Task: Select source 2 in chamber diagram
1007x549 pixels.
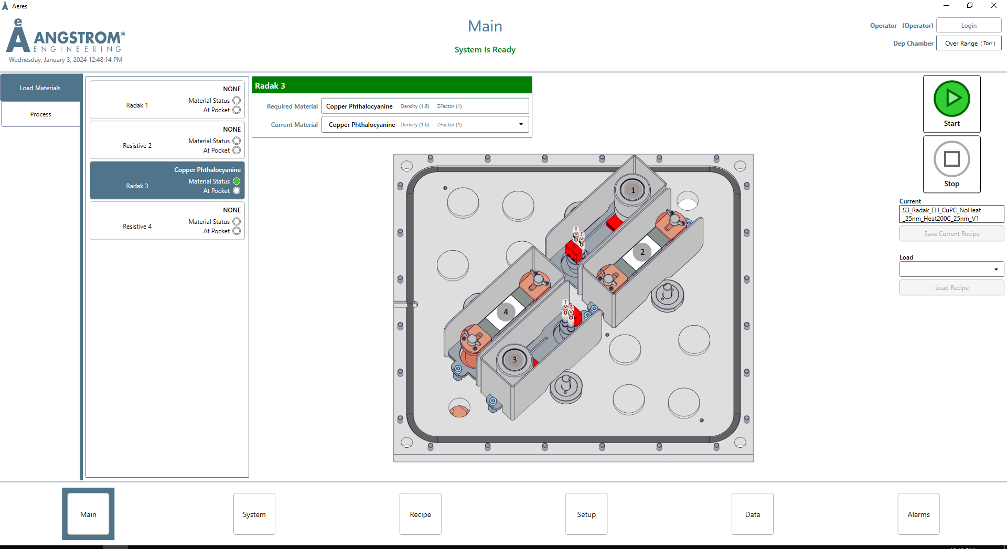Action: click(x=642, y=252)
